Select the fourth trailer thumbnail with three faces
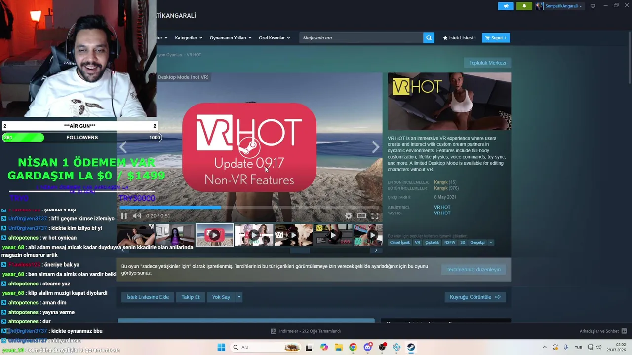Image resolution: width=632 pixels, height=355 pixels. tap(254, 235)
